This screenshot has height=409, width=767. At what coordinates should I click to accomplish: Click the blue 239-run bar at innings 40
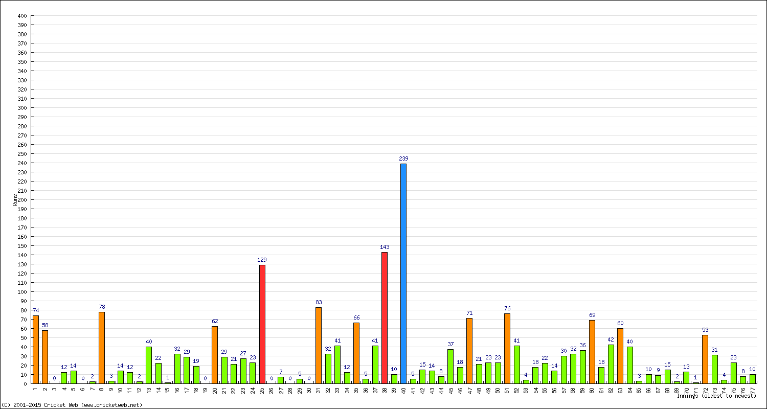point(403,274)
